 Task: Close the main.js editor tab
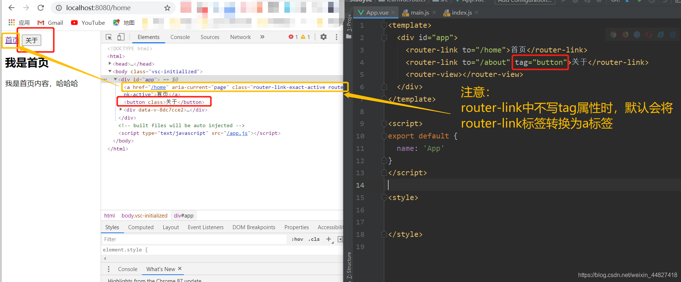434,12
